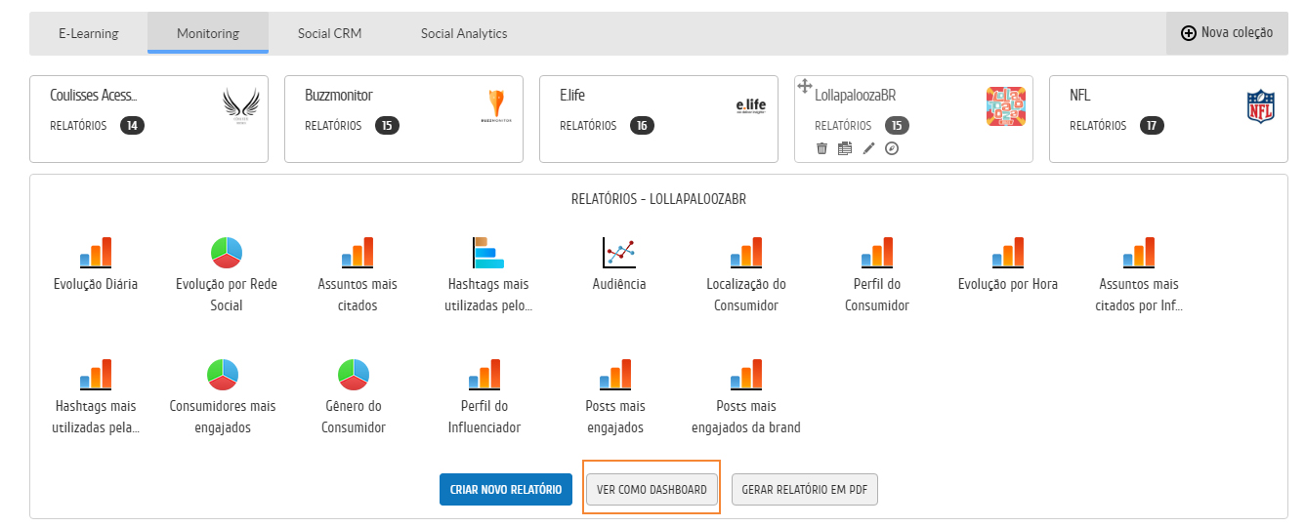Click the trash icon on the LollapaloozaBR card

coord(821,148)
